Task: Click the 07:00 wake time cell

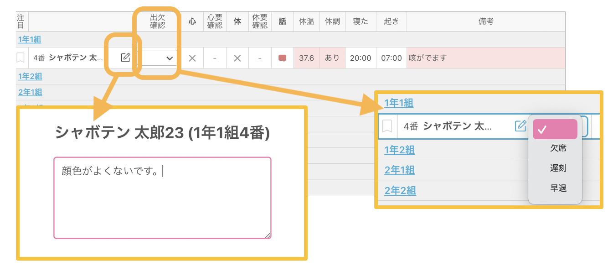Action: [x=391, y=58]
